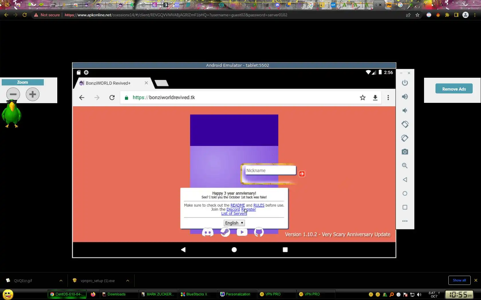
Task: Open the QVQEcr.gif downloaded file
Action: point(23,281)
